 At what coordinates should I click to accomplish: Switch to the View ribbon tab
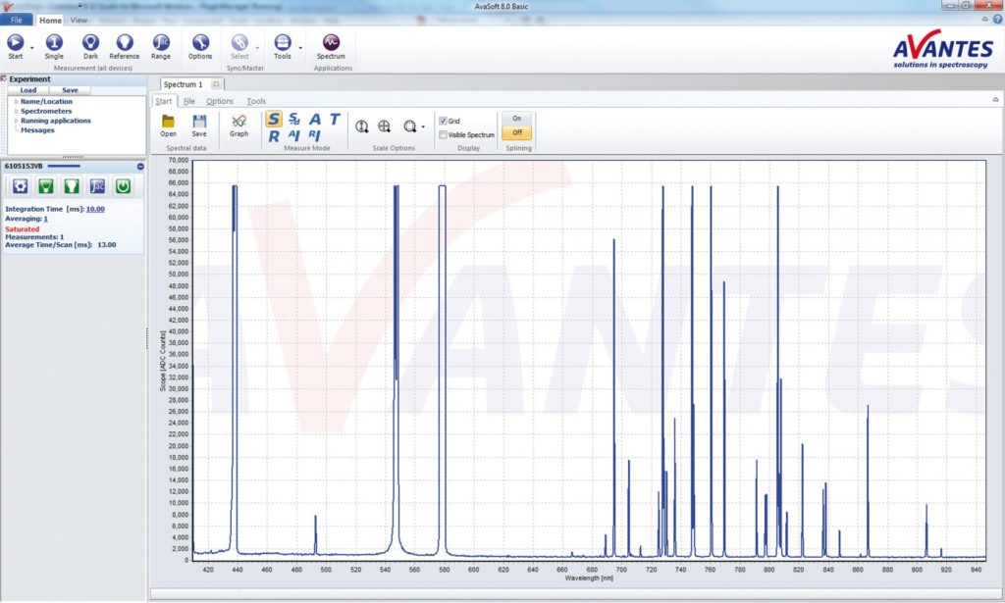click(x=79, y=20)
